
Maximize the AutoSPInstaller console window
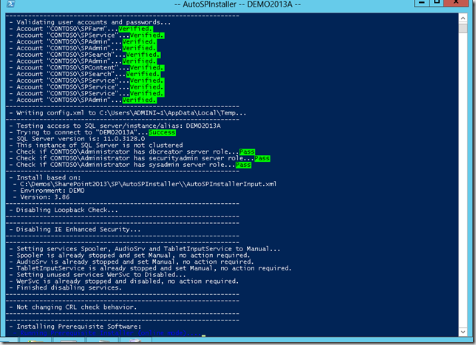pos(437,3)
